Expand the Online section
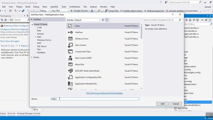 point(32,57)
